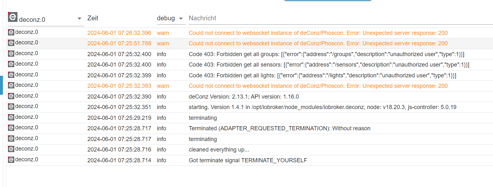Select the 'starting. Version 1.4.1' log message
493x187 pixels.
[x=323, y=107]
